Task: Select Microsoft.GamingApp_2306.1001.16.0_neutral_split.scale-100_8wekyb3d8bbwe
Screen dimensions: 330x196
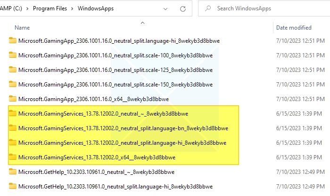Action: click(115, 55)
